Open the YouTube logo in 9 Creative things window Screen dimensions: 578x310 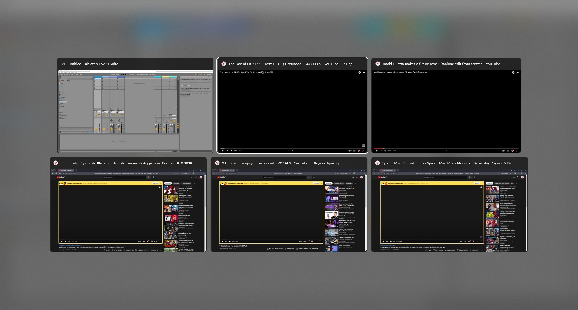[x=221, y=177]
